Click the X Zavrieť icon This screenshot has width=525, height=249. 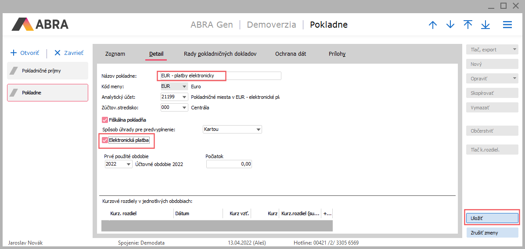(x=58, y=53)
